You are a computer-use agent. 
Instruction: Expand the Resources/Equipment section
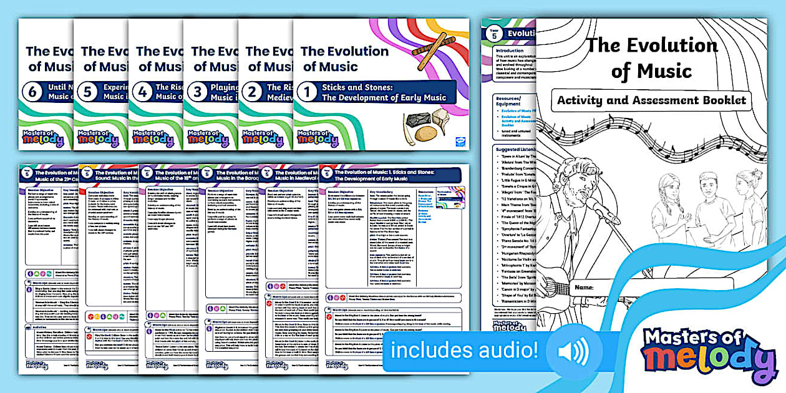509,102
